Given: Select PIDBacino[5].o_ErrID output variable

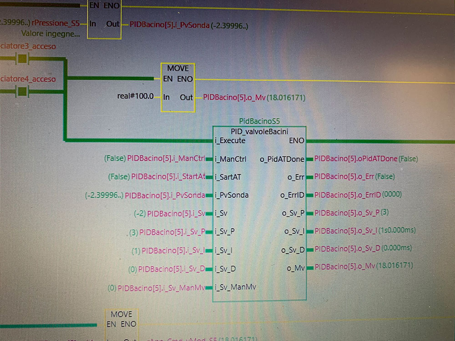Looking at the screenshot, I should pyautogui.click(x=348, y=195).
